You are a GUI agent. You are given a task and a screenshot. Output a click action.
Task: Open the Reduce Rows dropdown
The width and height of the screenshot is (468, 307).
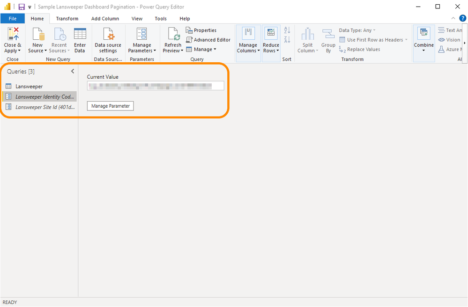pos(271,51)
